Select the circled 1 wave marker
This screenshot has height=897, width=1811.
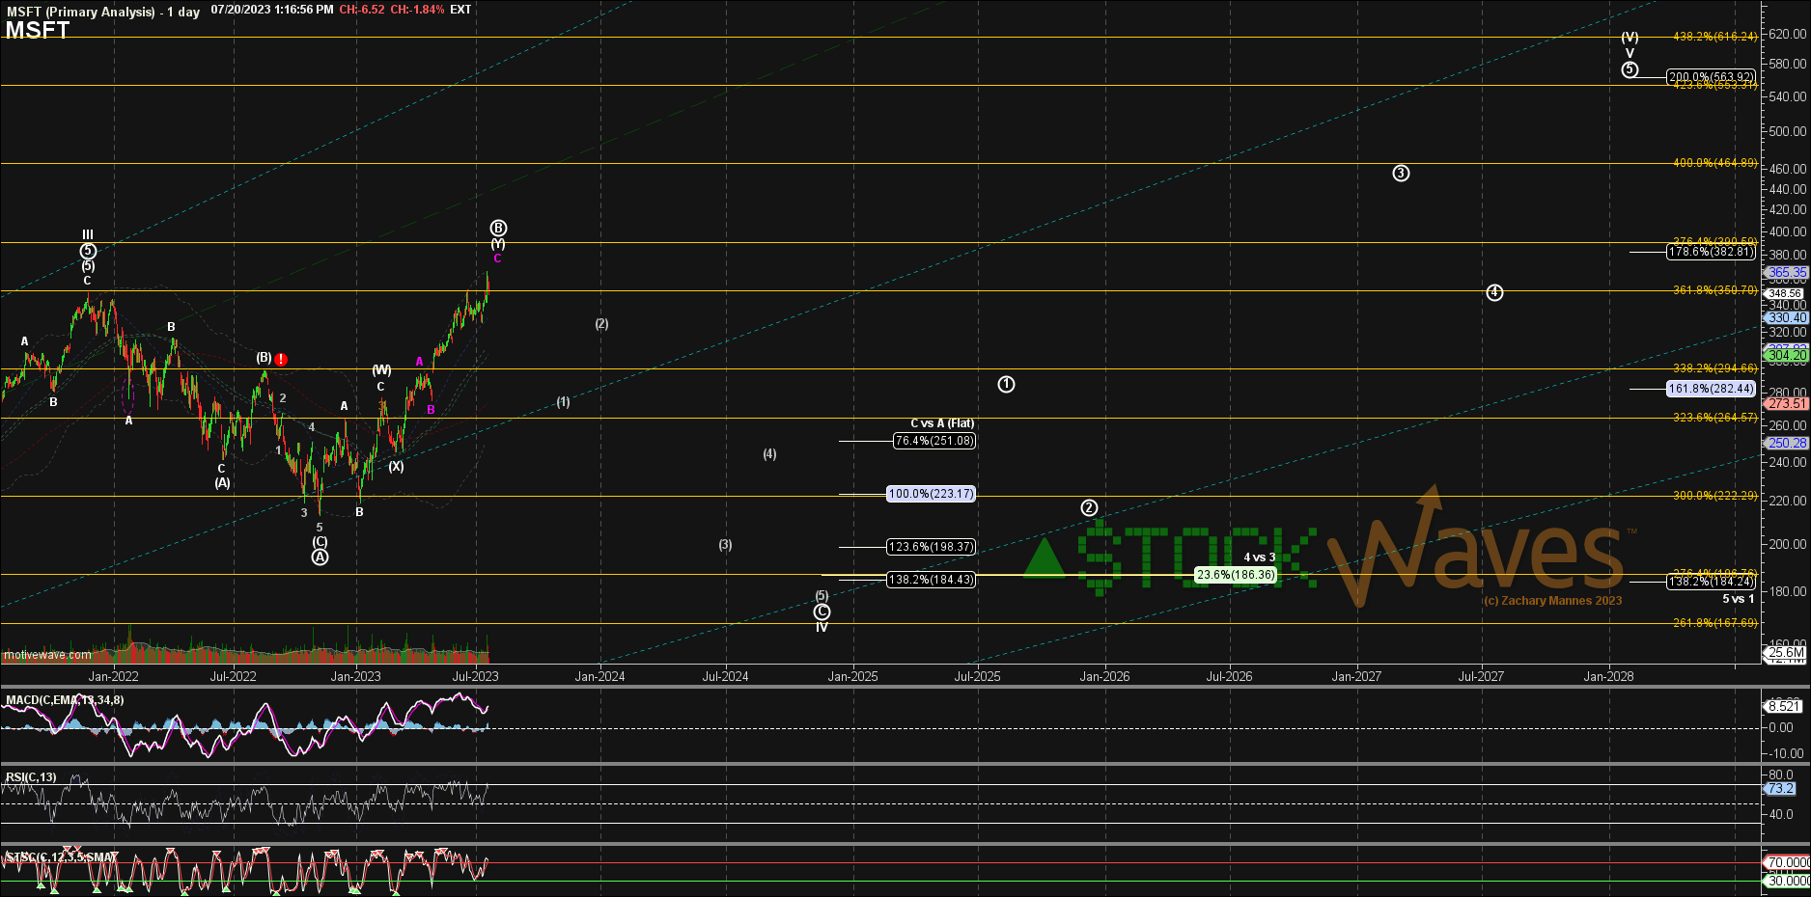(x=1006, y=384)
